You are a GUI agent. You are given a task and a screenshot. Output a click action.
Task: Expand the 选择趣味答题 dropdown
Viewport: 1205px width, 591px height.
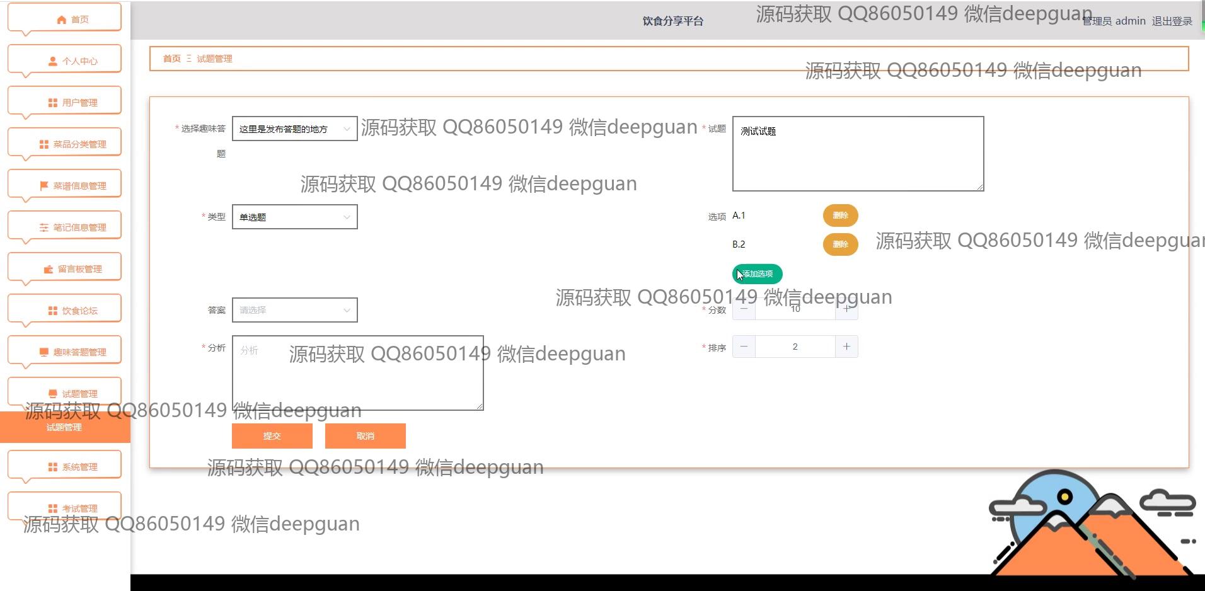(x=294, y=129)
